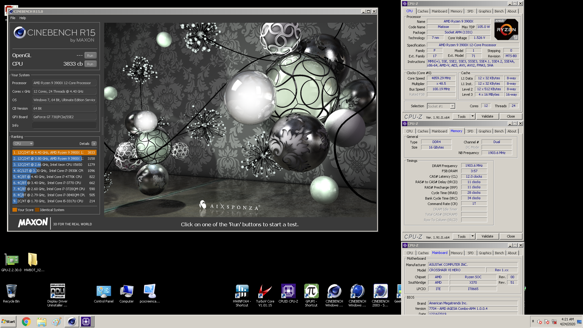583x328 pixels.
Task: Switch to Caches tab in top CPU-Z
Action: coord(423,11)
